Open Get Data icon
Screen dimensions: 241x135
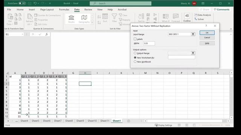[10, 16]
